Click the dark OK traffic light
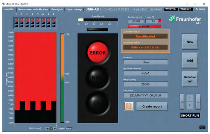The height and width of the screenshot is (134, 210). pos(98,103)
